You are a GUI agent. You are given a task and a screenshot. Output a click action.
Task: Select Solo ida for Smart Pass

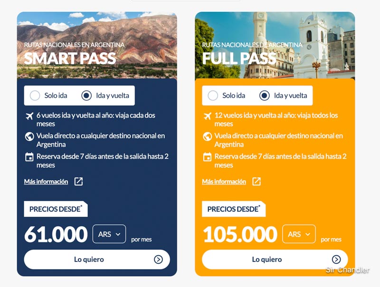tap(35, 95)
